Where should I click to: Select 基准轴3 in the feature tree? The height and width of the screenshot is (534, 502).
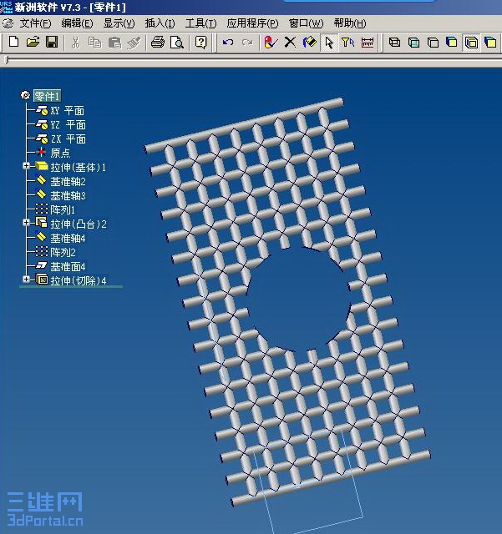point(68,196)
